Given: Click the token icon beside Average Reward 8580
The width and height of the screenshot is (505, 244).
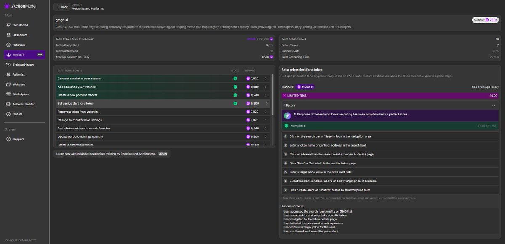Looking at the screenshot, I should click(x=271, y=57).
